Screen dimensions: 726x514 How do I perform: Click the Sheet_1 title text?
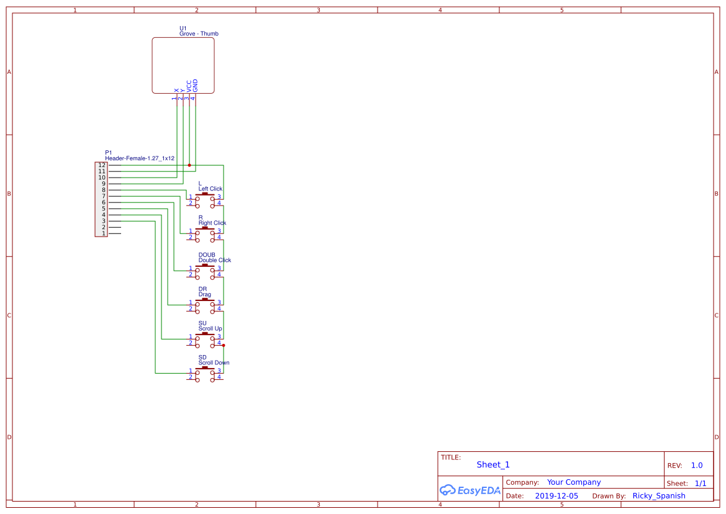[x=492, y=464]
